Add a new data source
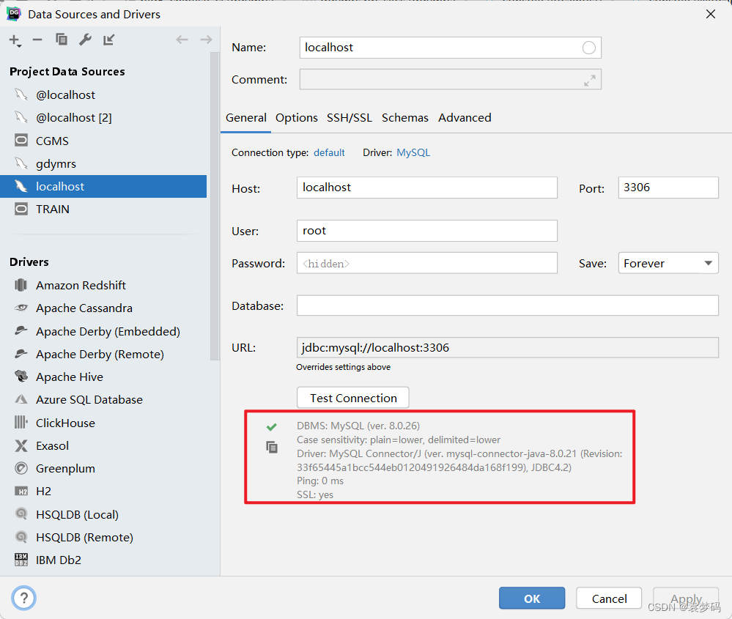Viewport: 732px width, 619px height. [15, 40]
